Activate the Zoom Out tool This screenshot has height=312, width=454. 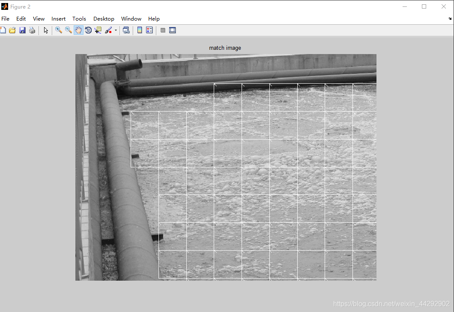(69, 30)
